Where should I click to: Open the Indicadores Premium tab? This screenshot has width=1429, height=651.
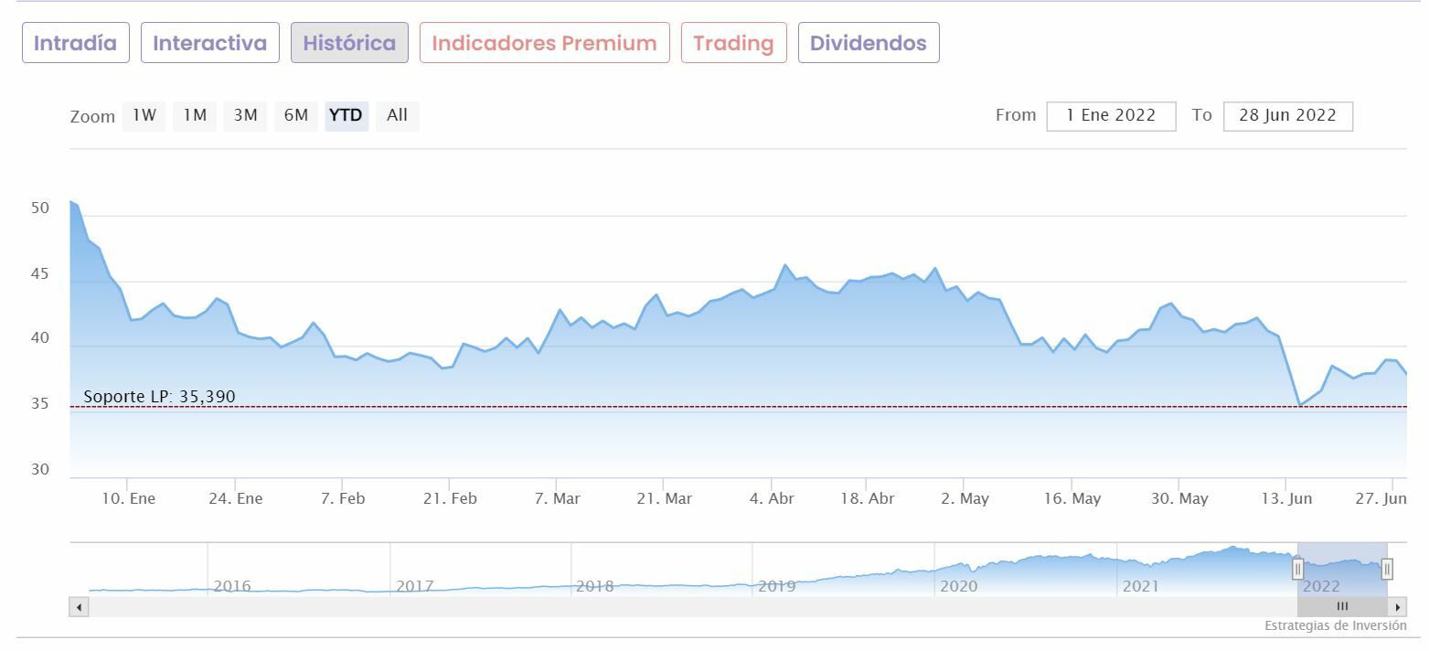pos(544,43)
